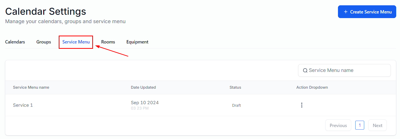Click the Date Updated column header

pyautogui.click(x=143, y=87)
